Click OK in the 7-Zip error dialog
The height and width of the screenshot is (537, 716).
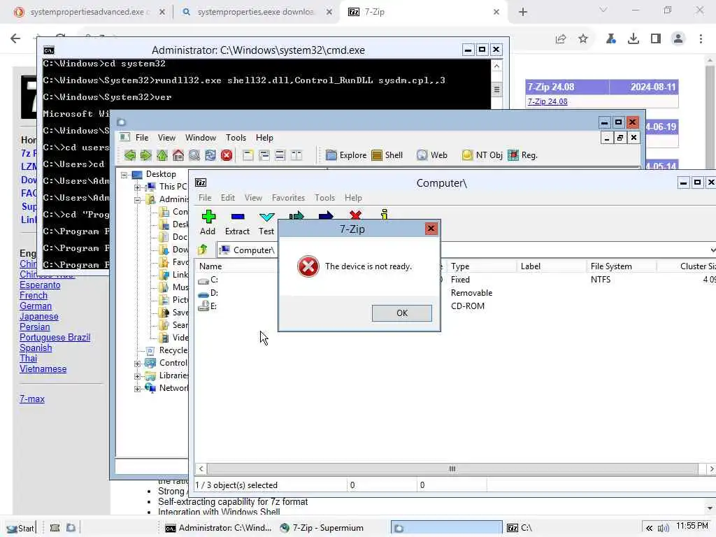401,313
